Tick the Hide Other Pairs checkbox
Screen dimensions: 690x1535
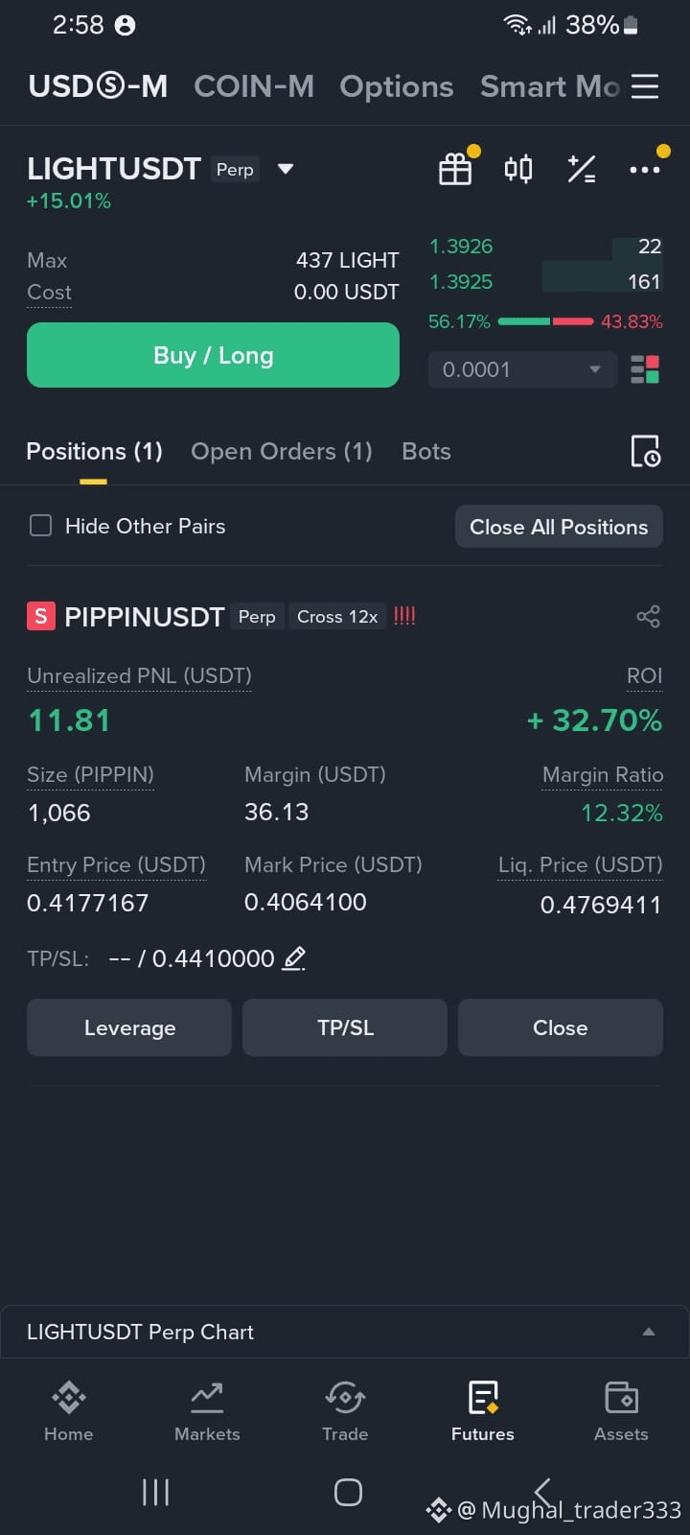tap(40, 526)
